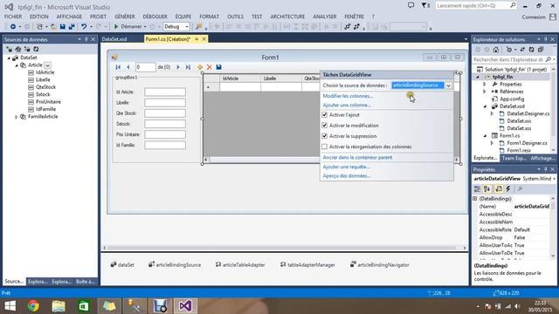Click the Categorized view icon in Properties

[478, 189]
